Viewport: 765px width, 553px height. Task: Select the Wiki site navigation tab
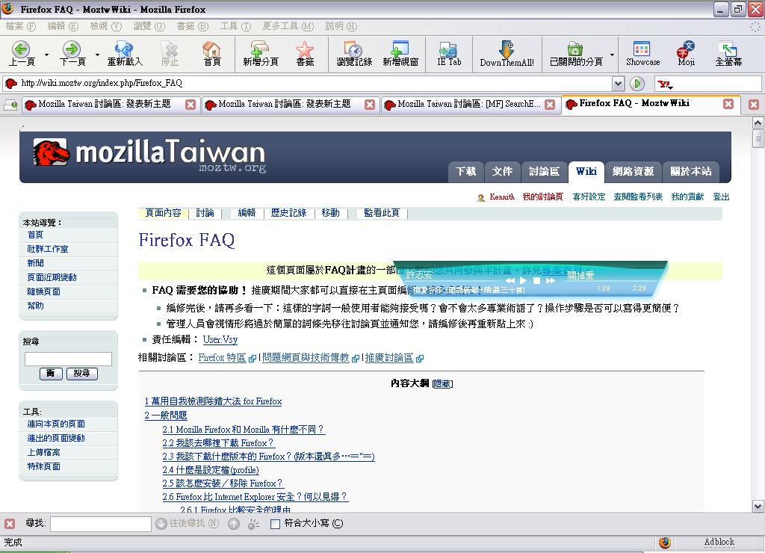(x=586, y=171)
